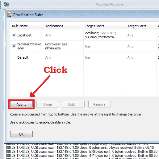This screenshot has width=159, height=159.
Task: Disable the browser/downloader rule checkbox
Action: pos(14,46)
